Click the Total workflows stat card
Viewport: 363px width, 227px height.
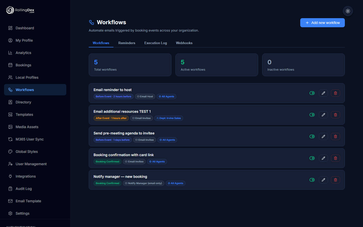point(130,65)
